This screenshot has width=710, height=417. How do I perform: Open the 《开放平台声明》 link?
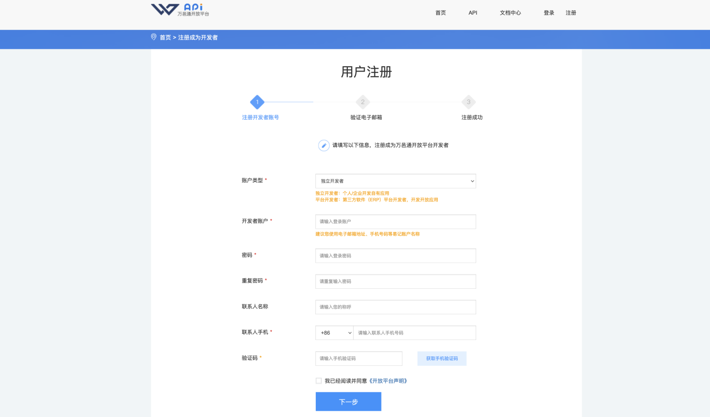tap(388, 381)
